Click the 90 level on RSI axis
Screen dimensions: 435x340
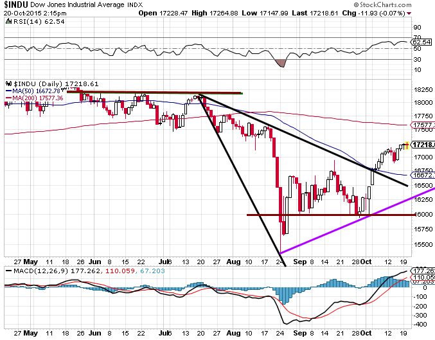[x=417, y=27]
